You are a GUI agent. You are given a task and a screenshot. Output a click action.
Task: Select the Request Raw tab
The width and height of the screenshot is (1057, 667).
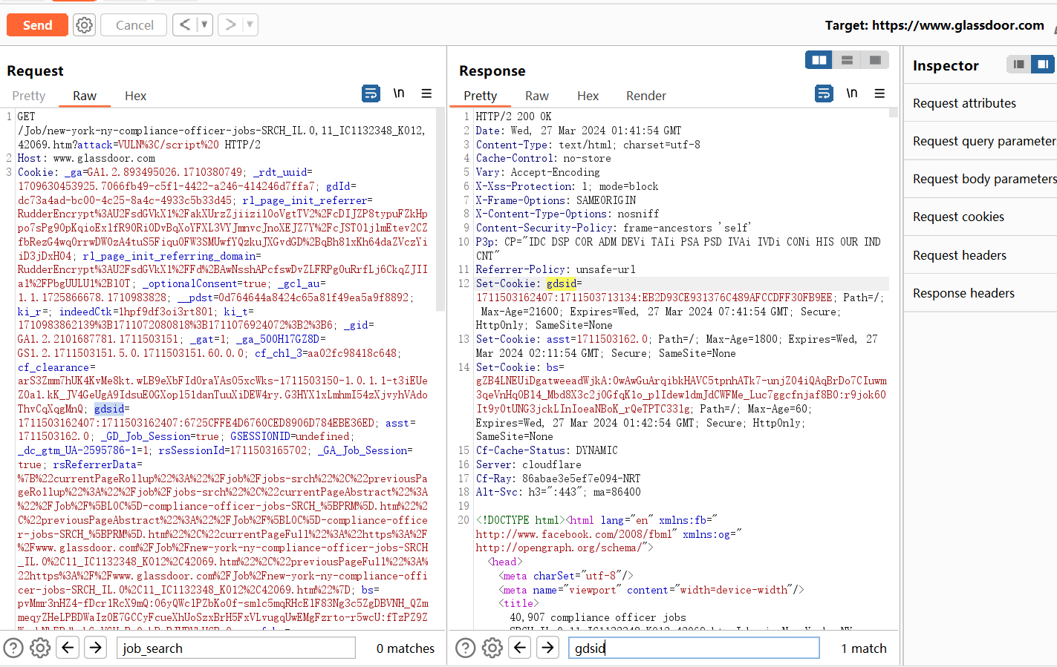[x=85, y=96]
